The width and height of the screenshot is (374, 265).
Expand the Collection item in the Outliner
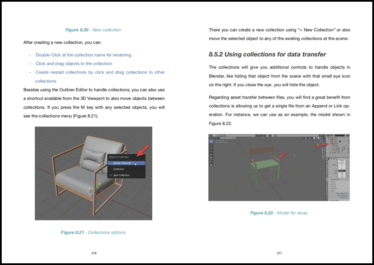tap(328, 139)
